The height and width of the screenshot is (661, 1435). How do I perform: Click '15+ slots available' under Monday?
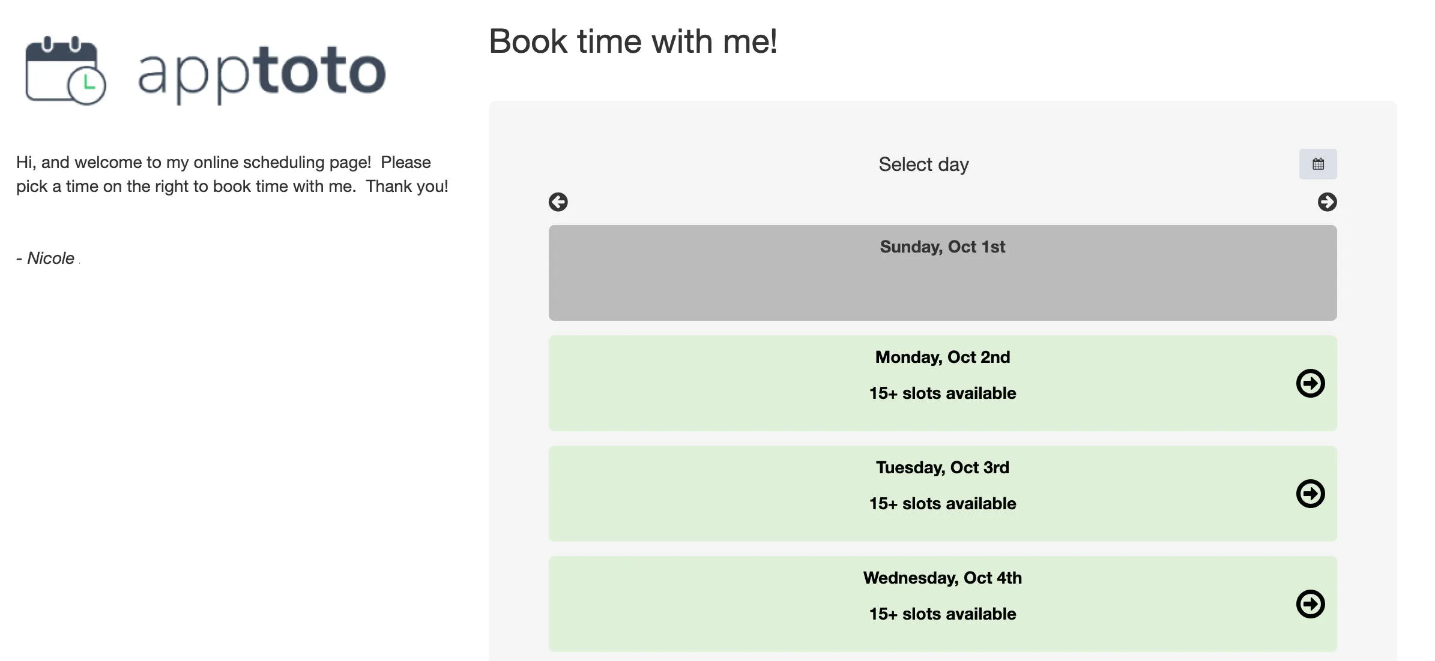[942, 393]
